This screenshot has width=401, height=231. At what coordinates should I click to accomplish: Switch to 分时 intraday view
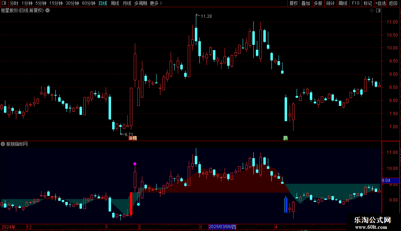(14, 3)
